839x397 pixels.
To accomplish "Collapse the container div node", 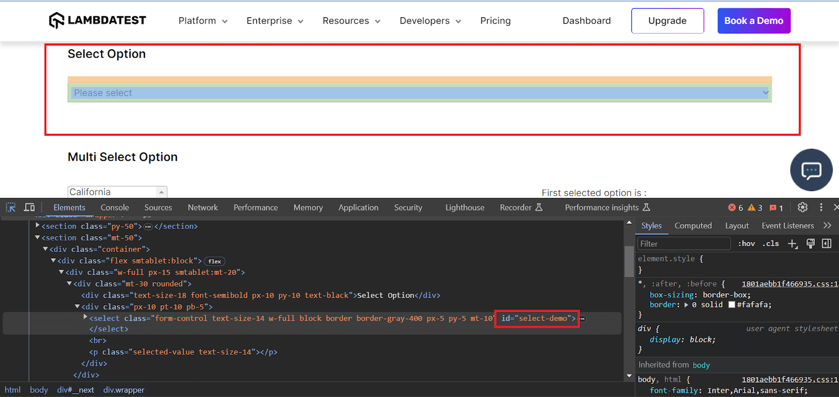I will tap(46, 249).
